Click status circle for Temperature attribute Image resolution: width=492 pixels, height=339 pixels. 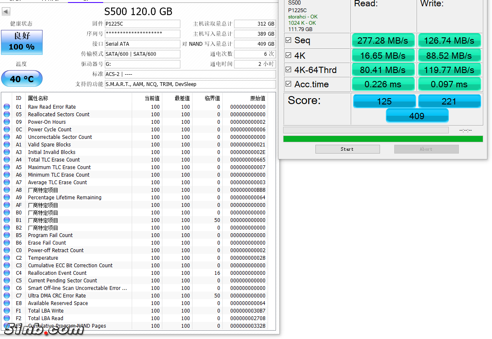click(7, 258)
